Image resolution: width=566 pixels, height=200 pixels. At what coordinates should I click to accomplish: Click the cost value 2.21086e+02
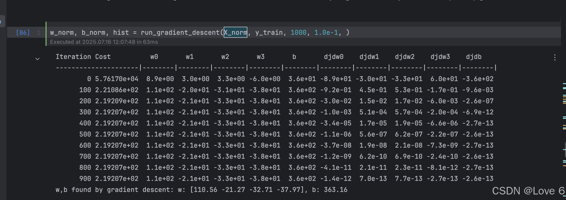[117, 90]
